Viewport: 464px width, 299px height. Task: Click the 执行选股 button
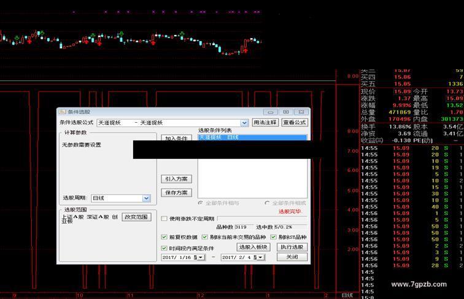[x=292, y=247]
